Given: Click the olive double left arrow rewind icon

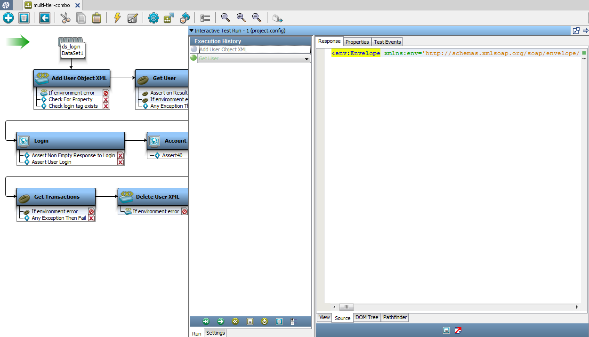Looking at the screenshot, I should click(235, 321).
